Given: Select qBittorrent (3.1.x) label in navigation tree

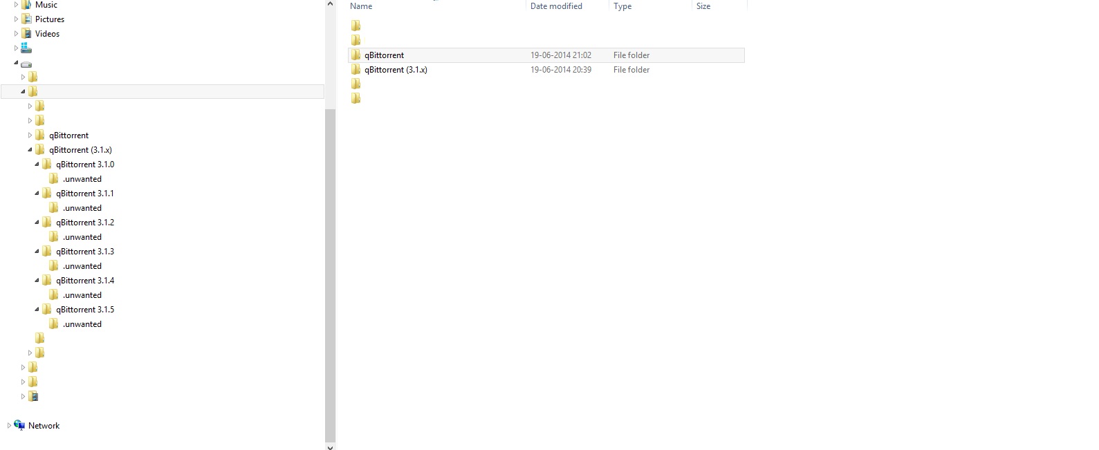Looking at the screenshot, I should 80,150.
